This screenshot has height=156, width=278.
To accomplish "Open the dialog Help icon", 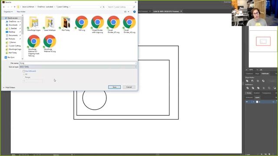I will [134, 12].
